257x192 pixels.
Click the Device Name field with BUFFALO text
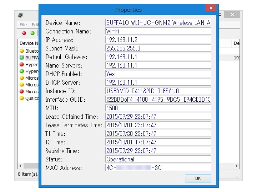[x=158, y=22]
